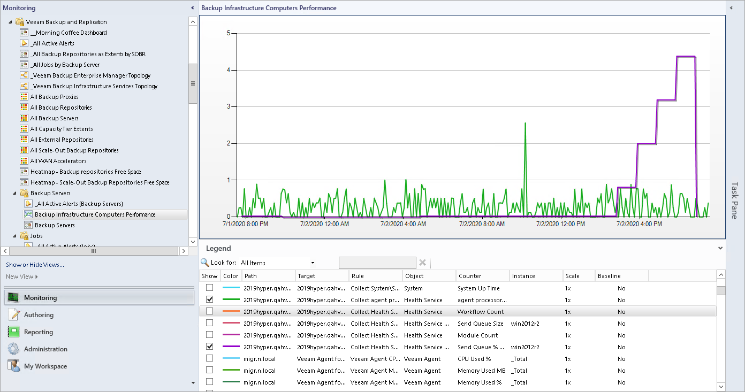Click the Reporting workspace icon
Screen dimensions: 745x392
tap(14, 332)
